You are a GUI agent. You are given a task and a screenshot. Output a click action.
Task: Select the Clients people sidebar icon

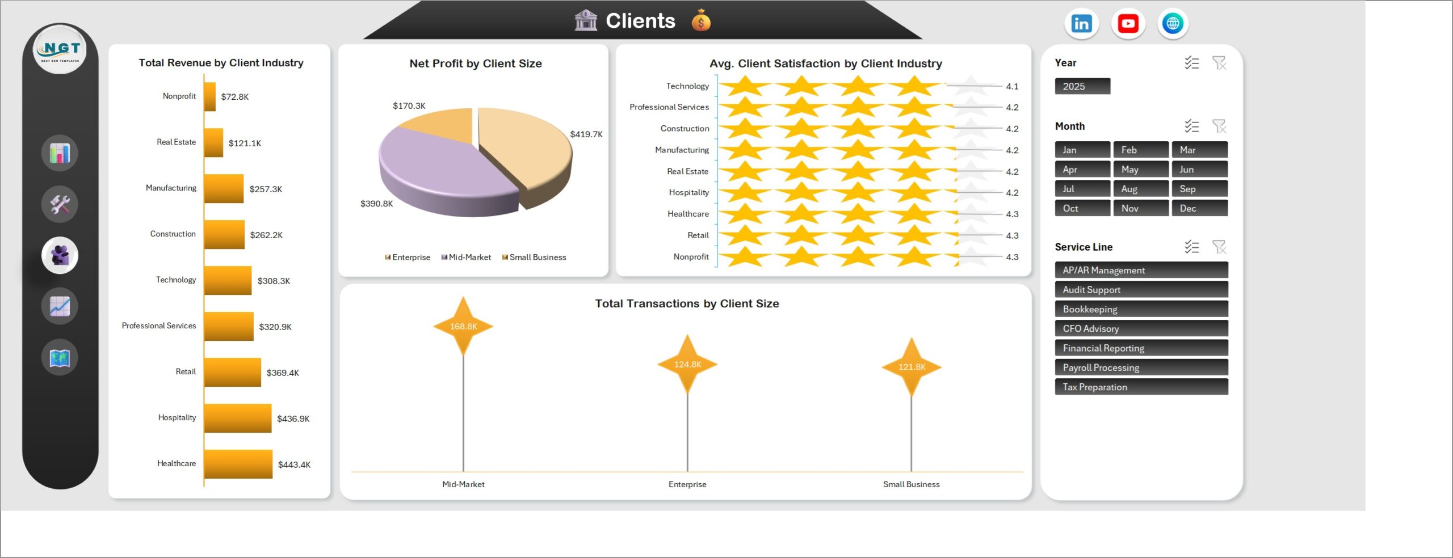click(x=60, y=255)
